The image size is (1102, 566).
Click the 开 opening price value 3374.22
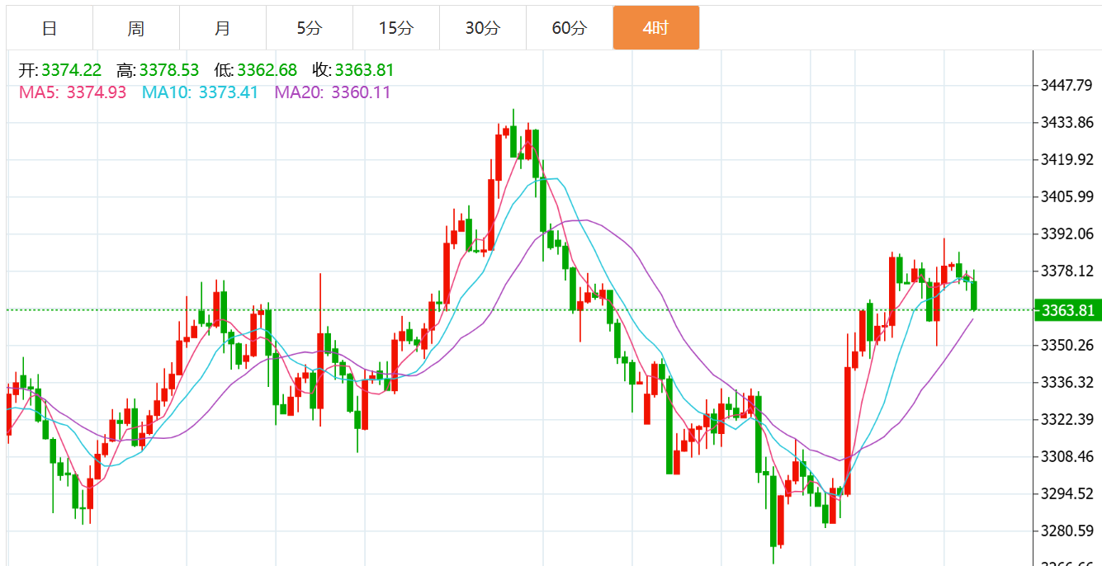[72, 70]
